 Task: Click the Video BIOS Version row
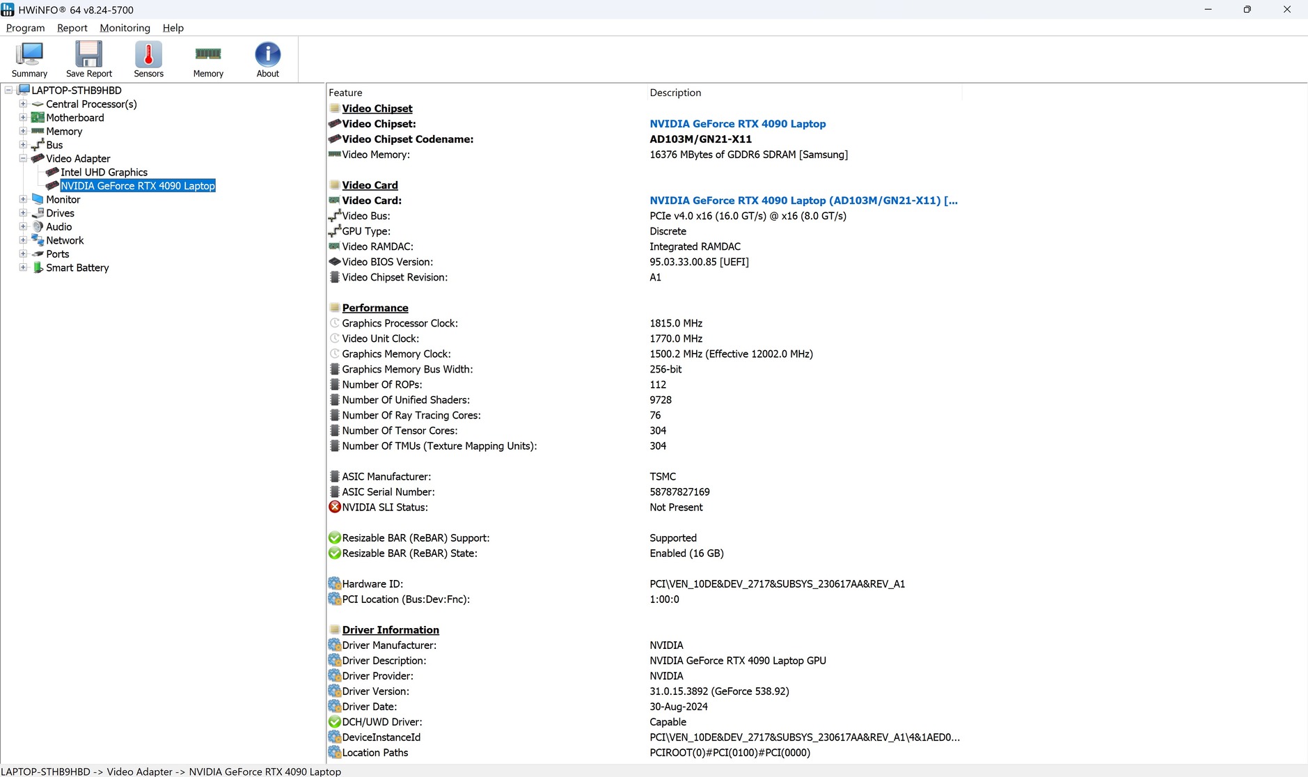[644, 262]
